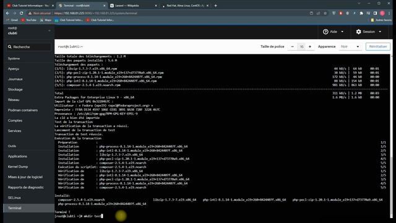Open a new browser tab with plus icon
This screenshot has height=223, width=396.
(215, 6)
